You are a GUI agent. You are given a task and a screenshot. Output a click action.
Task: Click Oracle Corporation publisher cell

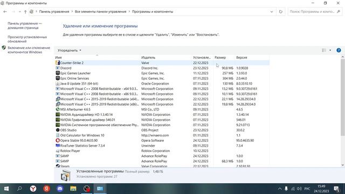(x=155, y=84)
